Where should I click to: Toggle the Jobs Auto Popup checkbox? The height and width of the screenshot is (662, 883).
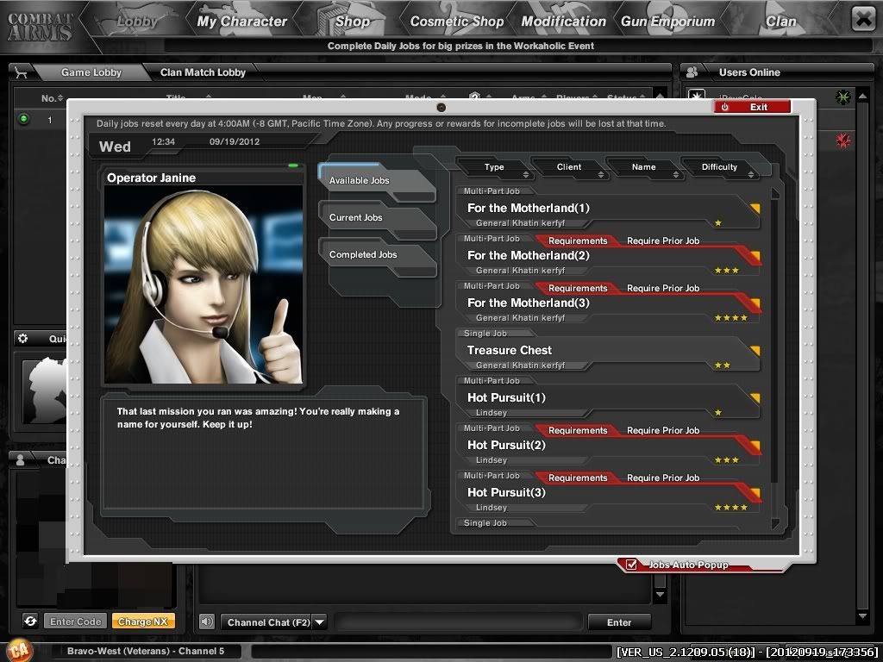point(632,565)
